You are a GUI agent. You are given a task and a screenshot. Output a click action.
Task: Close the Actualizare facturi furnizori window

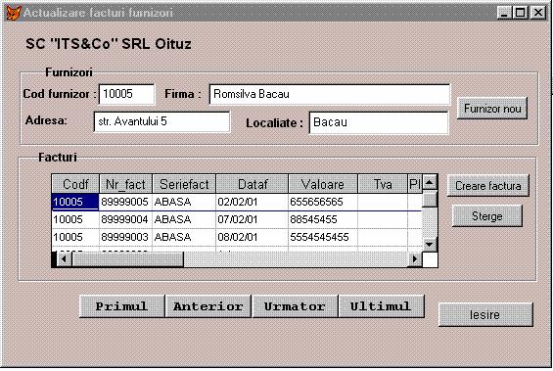[x=538, y=13]
